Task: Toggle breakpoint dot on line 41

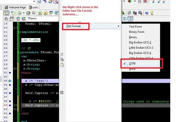Action: (10, 114)
